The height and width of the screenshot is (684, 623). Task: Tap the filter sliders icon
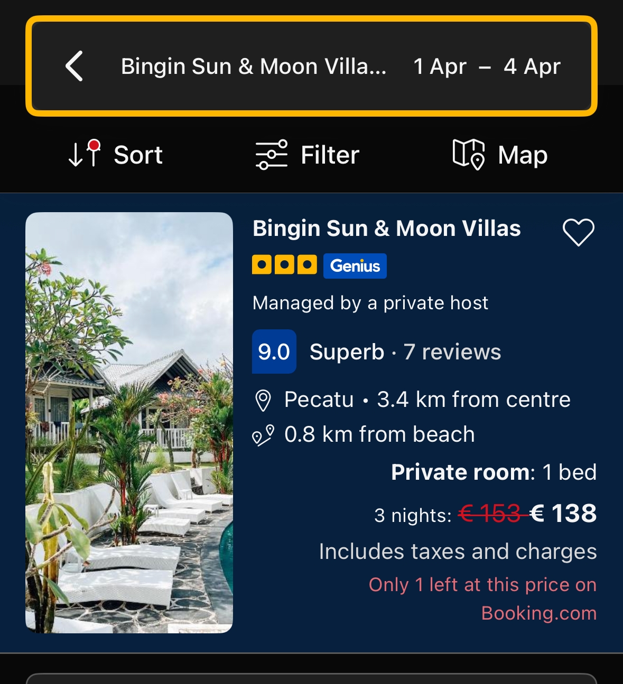click(x=271, y=155)
